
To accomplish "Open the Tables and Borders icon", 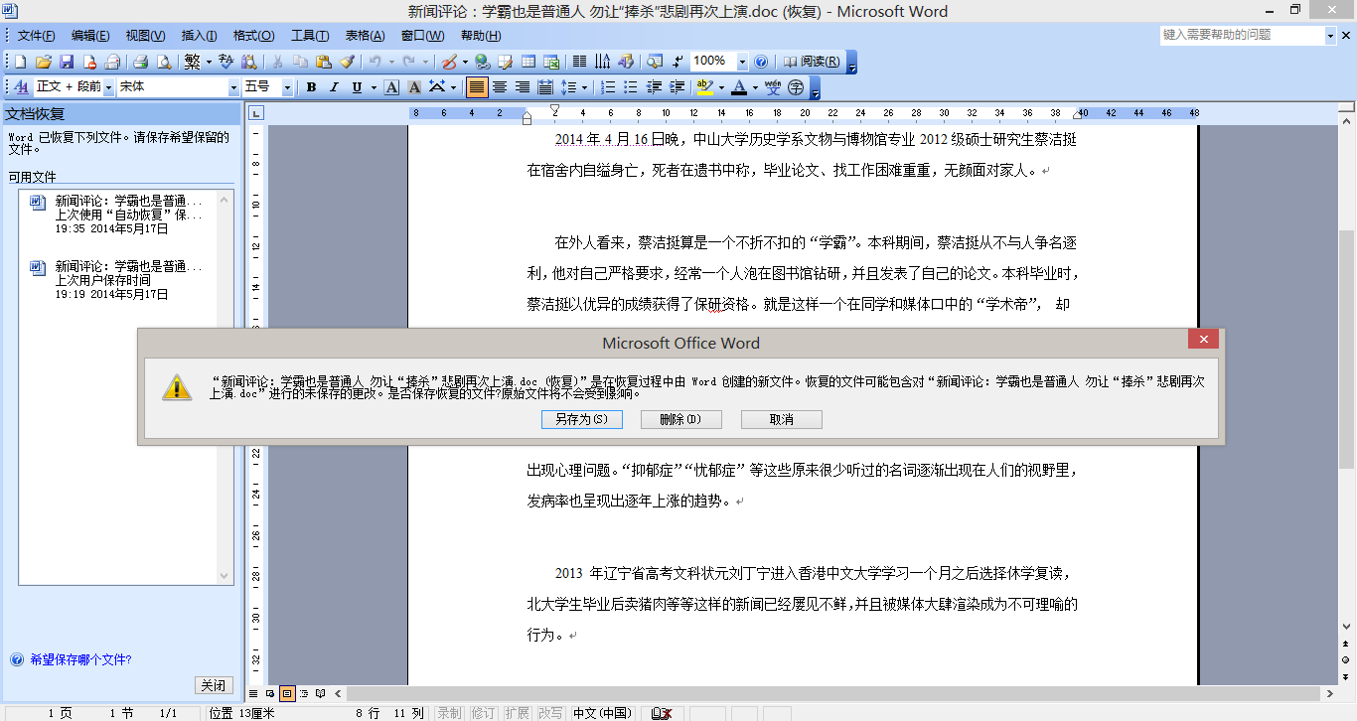I will tap(505, 62).
